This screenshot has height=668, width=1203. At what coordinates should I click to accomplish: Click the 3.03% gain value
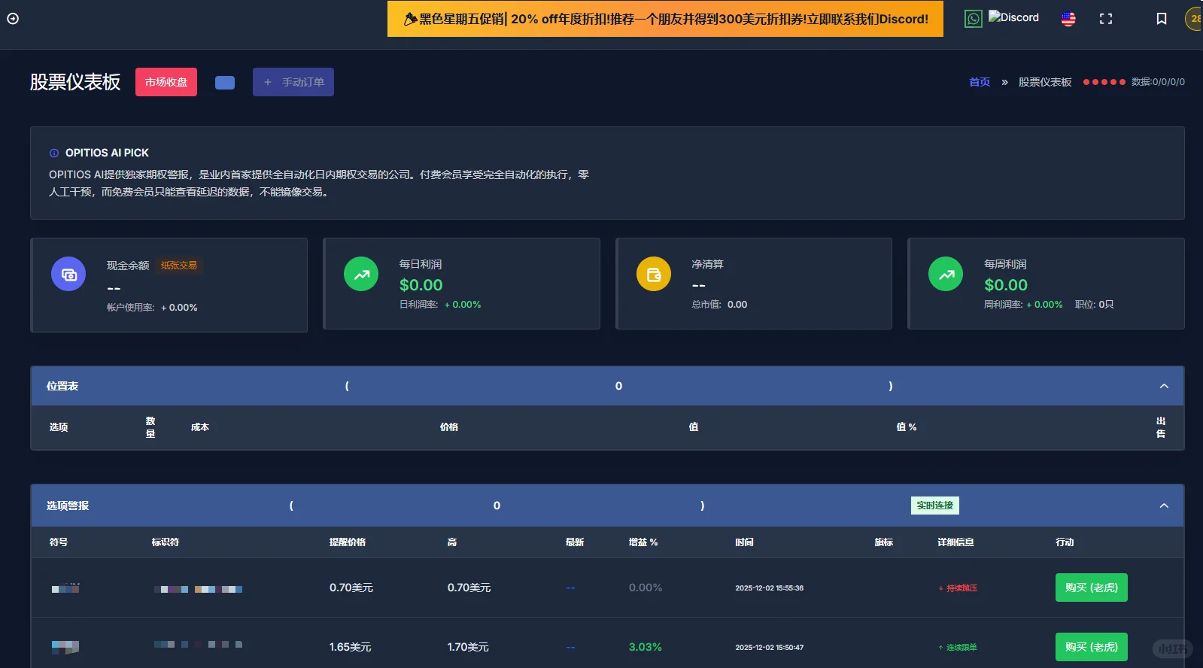click(x=646, y=647)
